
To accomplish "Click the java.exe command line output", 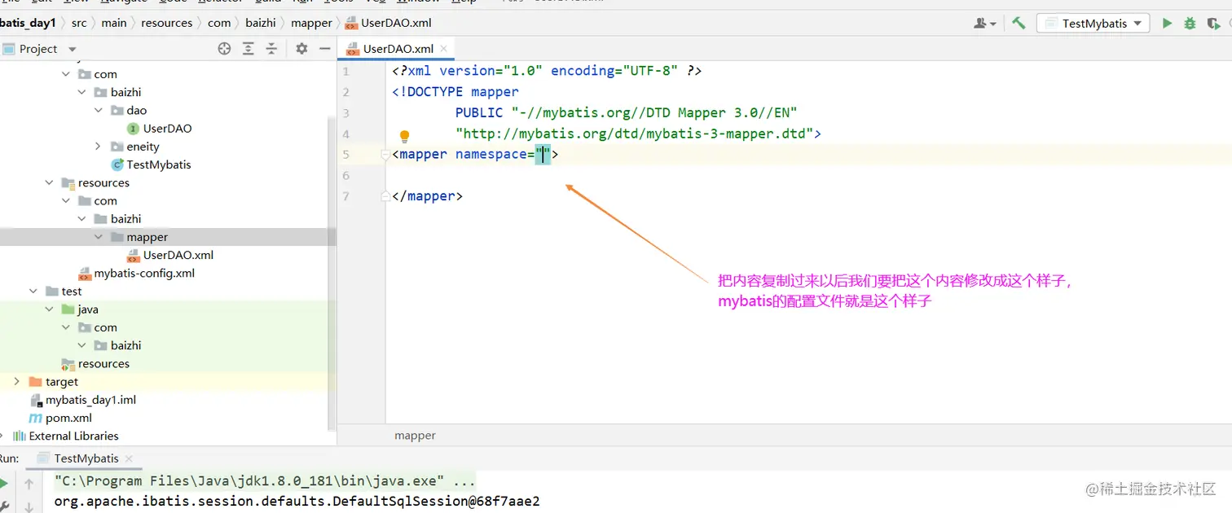I will pos(265,480).
